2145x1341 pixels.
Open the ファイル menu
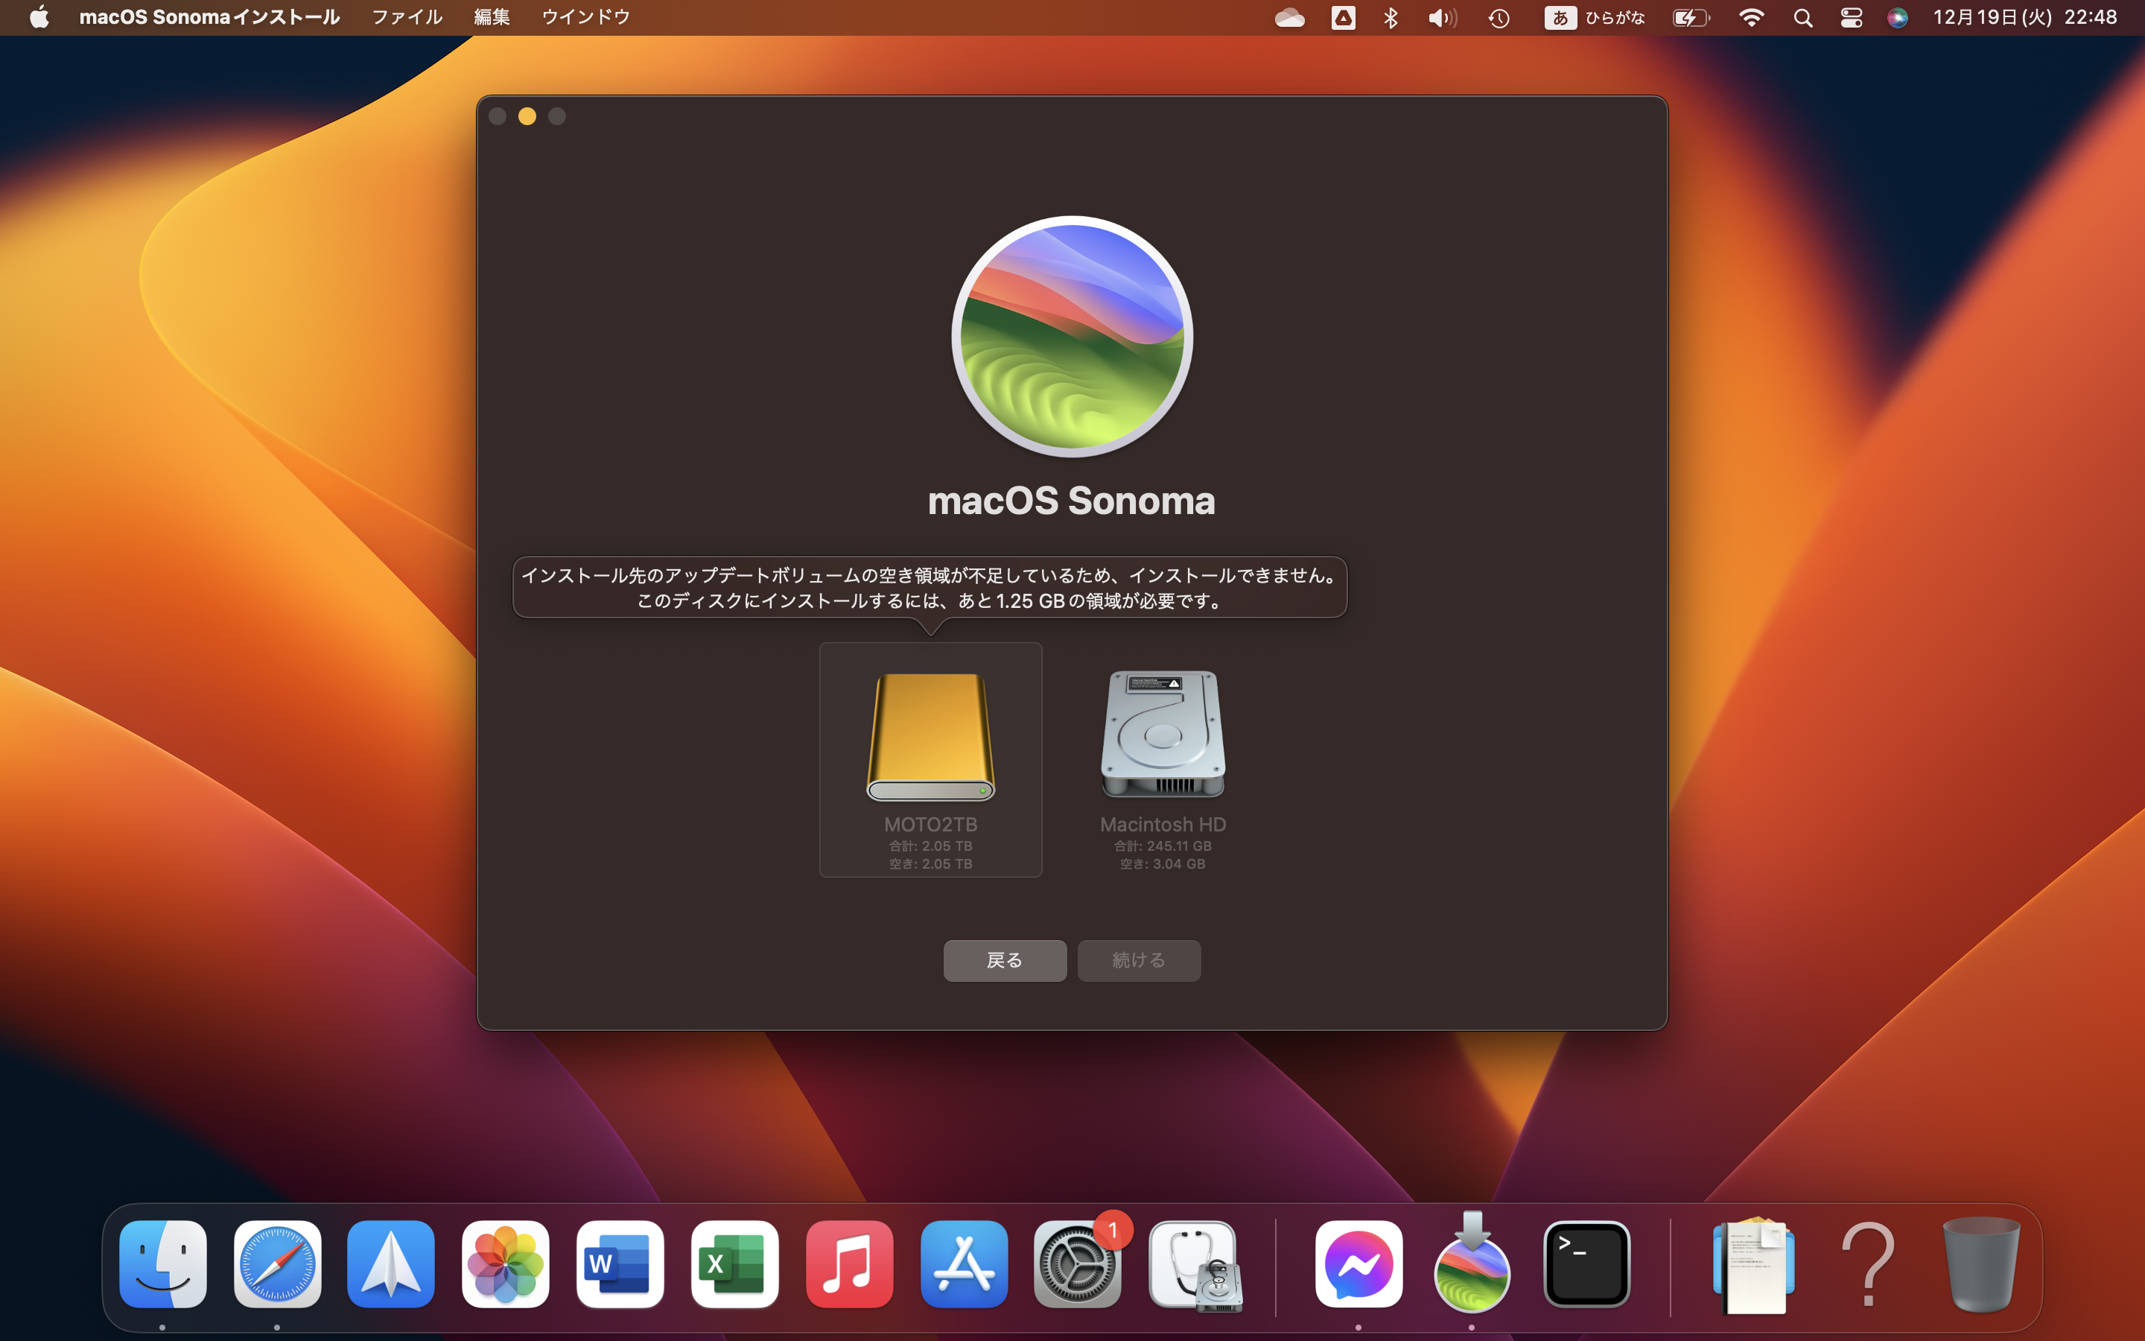[x=406, y=18]
